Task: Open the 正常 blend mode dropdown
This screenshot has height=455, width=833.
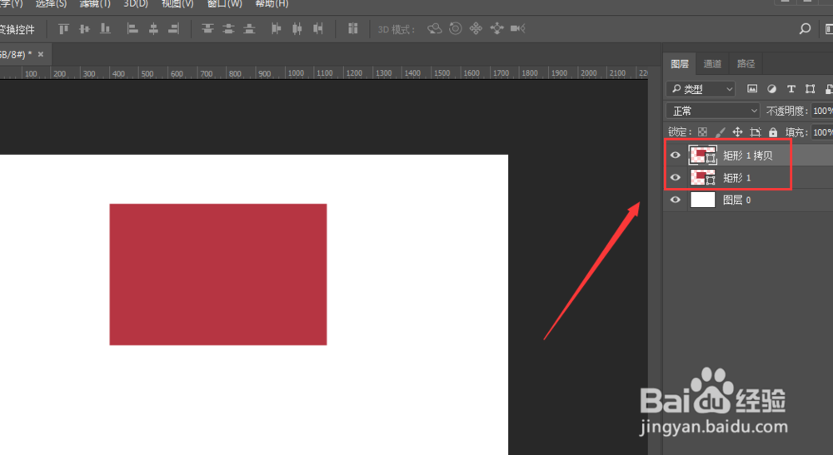Action: click(713, 111)
